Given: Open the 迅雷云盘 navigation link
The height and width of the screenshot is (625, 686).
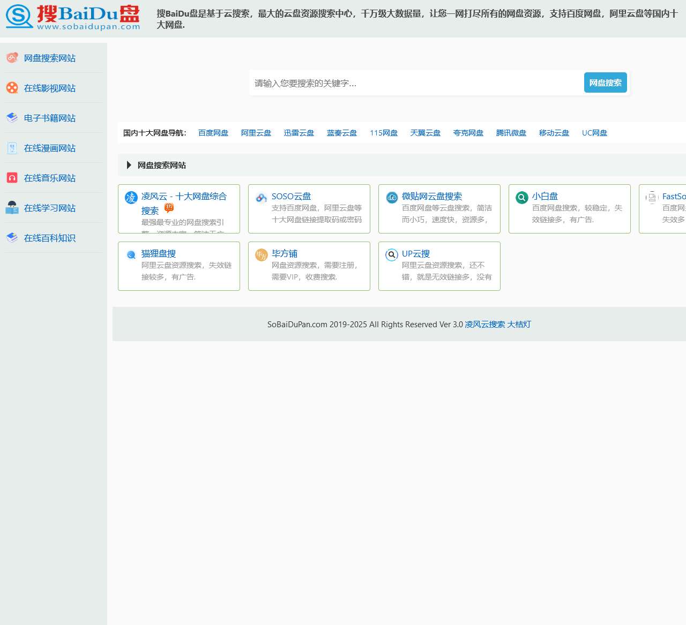Looking at the screenshot, I should (x=299, y=133).
